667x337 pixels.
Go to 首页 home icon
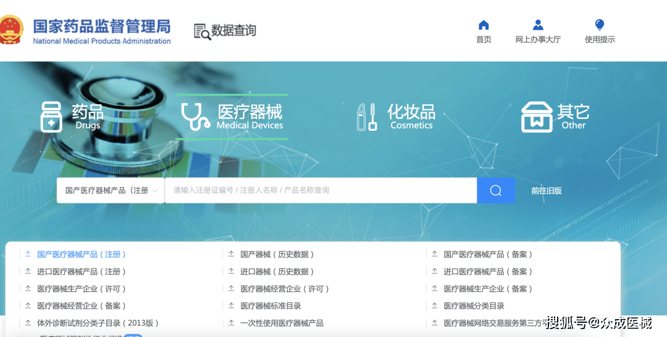(x=484, y=25)
